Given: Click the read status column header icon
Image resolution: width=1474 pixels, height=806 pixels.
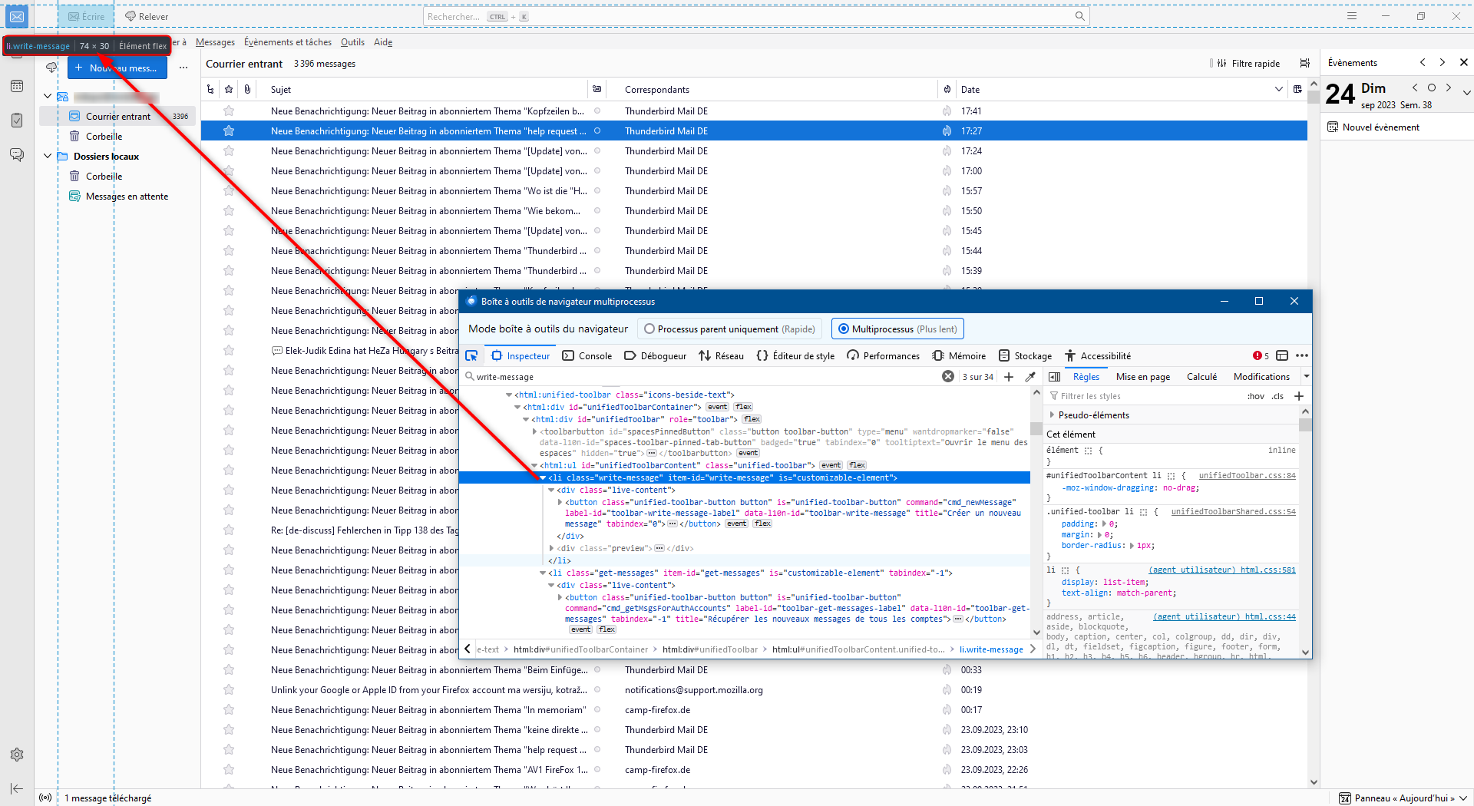Looking at the screenshot, I should pos(597,89).
